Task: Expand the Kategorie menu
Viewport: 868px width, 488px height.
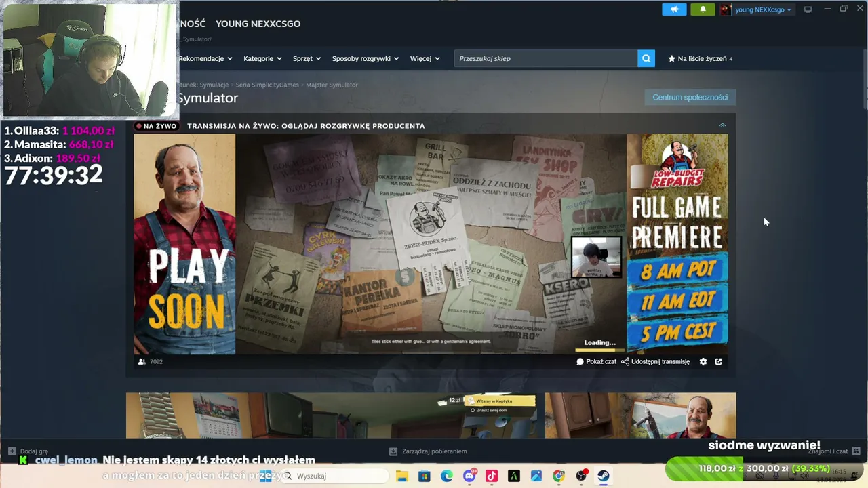Action: (x=262, y=58)
